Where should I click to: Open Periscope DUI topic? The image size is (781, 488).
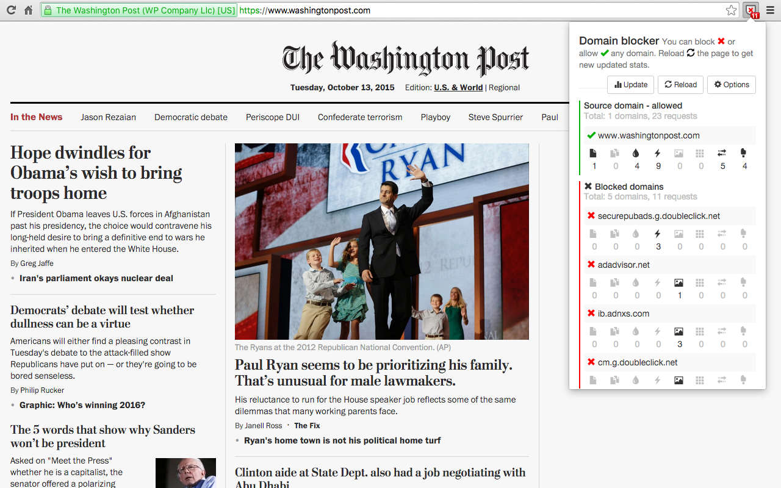[x=273, y=117]
